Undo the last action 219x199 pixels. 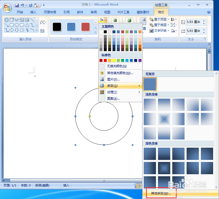pyautogui.click(x=22, y=5)
